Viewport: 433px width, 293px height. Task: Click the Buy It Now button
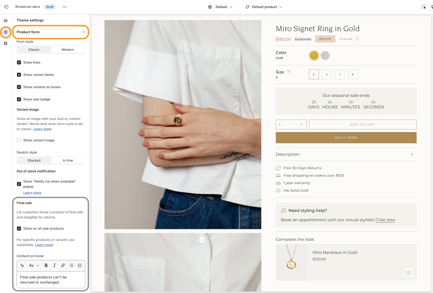click(x=346, y=138)
